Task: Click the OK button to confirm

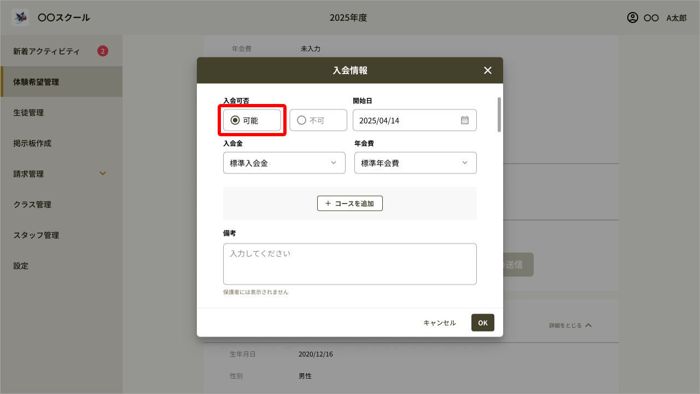Action: pyautogui.click(x=482, y=322)
